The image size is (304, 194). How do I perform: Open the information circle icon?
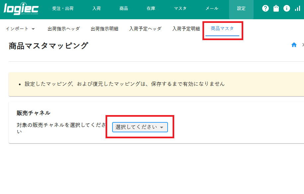tap(287, 9)
